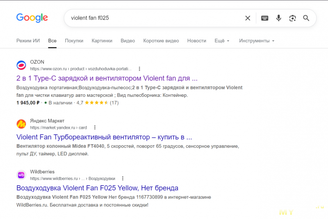Click 'Вентилятор колонный Midea FT4040' snippet text
This screenshot has width=328, height=219.
[60, 146]
